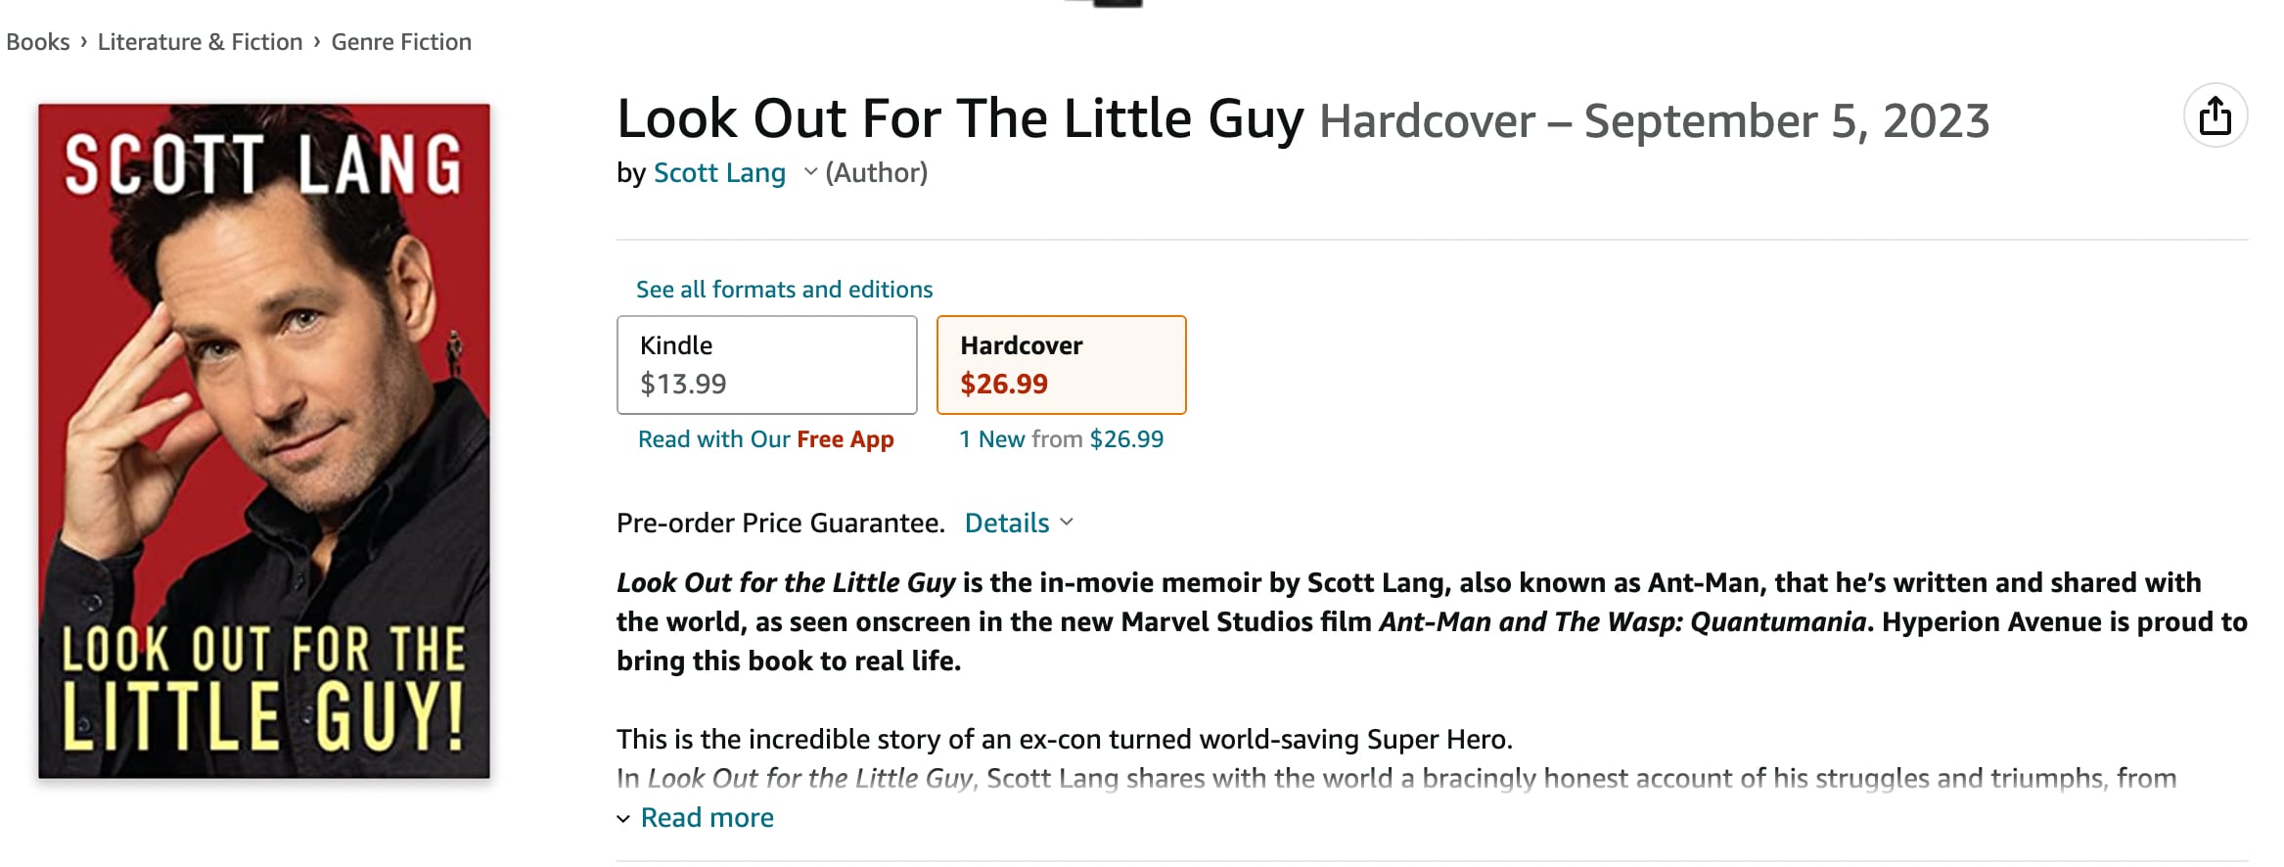The image size is (2284, 867).
Task: Open the share menu
Action: tap(2216, 116)
